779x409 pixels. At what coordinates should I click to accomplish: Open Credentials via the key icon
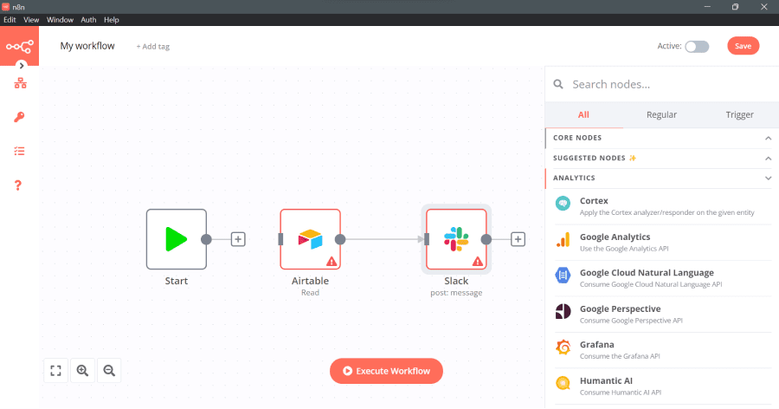click(x=19, y=117)
